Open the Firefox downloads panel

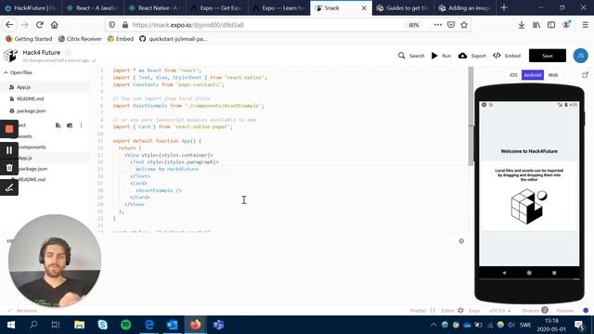tap(522, 25)
